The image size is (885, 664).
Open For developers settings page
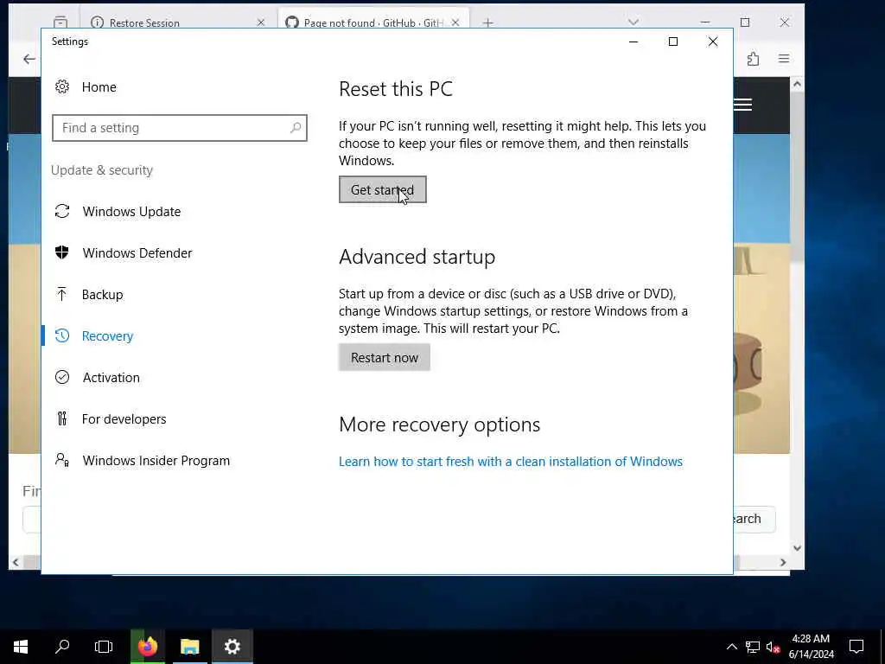tap(124, 419)
